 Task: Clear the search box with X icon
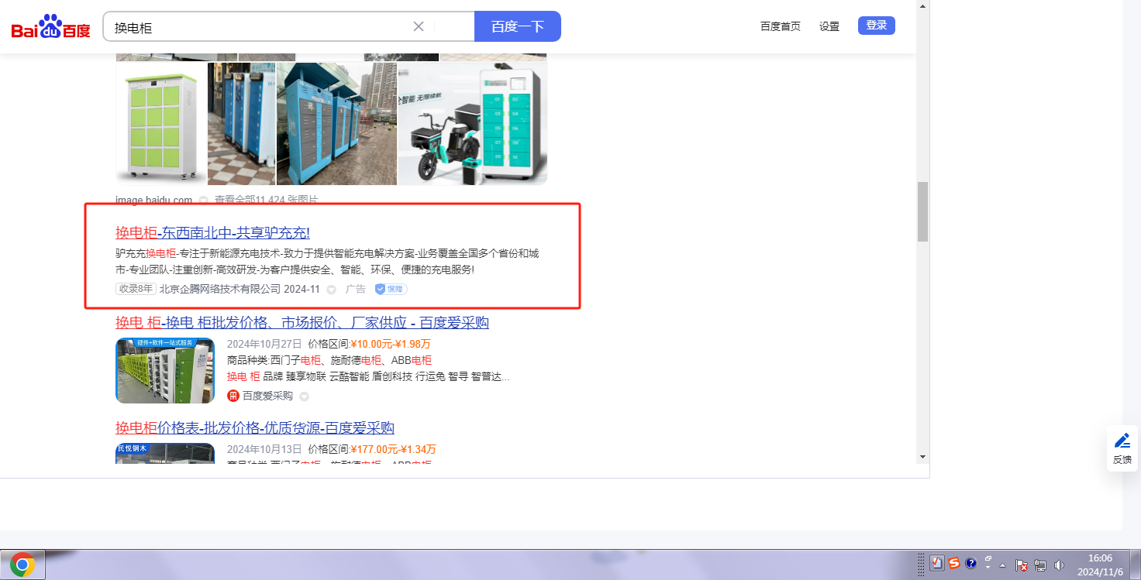pos(419,26)
